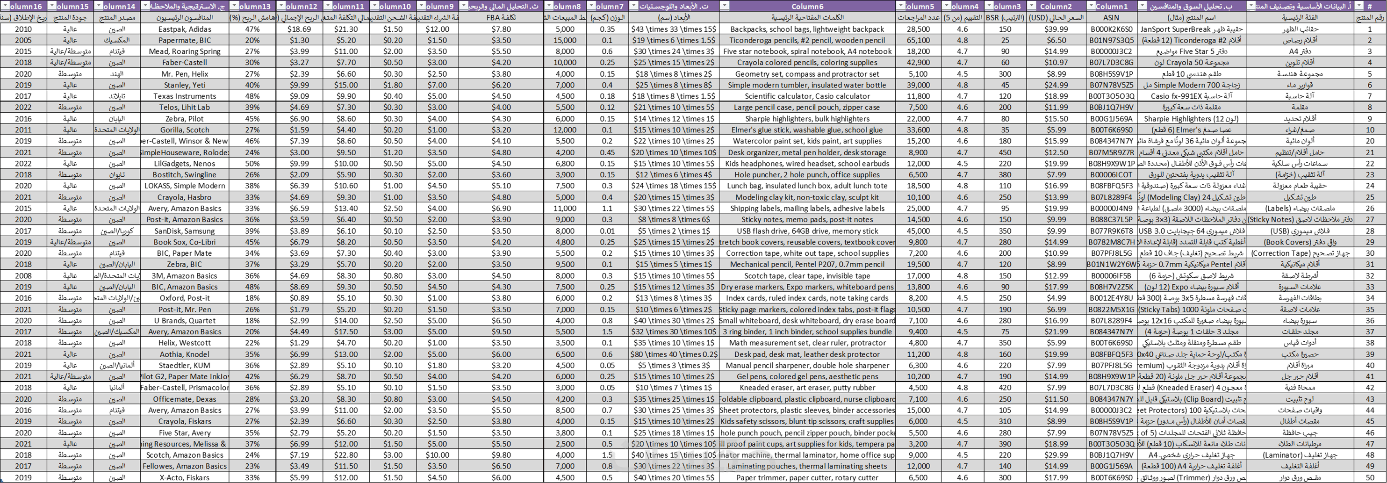Select the 'LilGadgets, Nenos' cell
Viewport: 1387px width, 483px height.
pyautogui.click(x=184, y=164)
